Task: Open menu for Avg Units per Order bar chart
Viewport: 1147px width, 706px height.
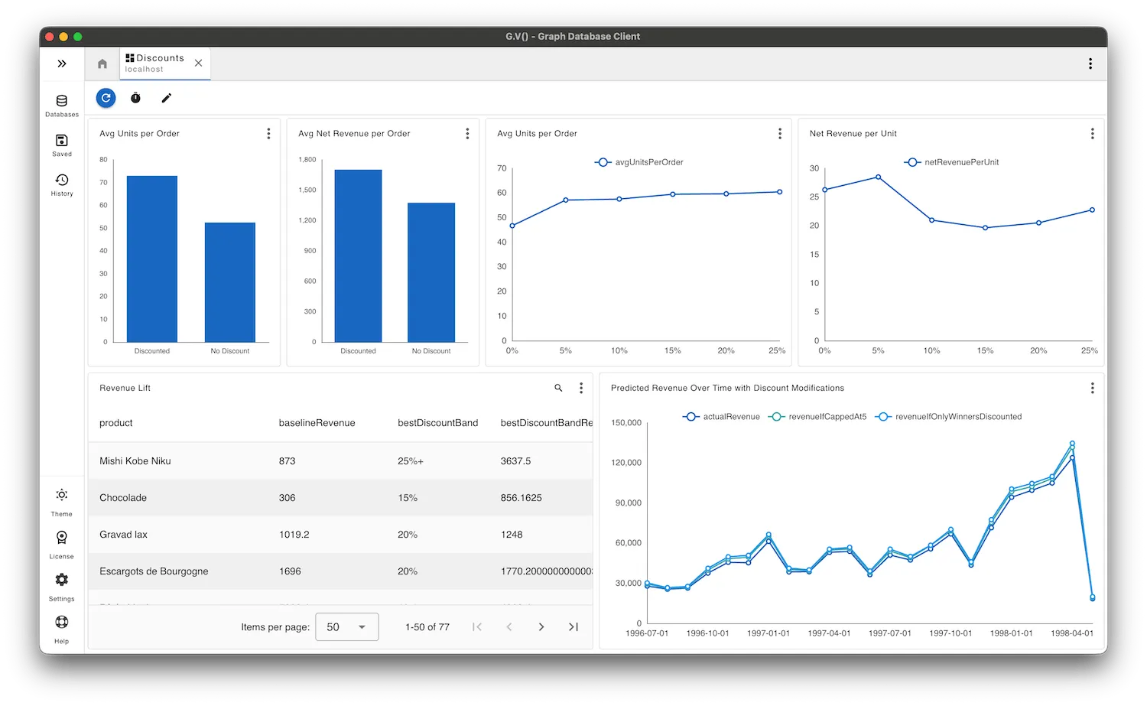Action: (x=268, y=134)
